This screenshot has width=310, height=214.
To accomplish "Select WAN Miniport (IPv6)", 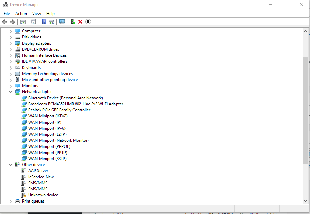I will 47,128.
